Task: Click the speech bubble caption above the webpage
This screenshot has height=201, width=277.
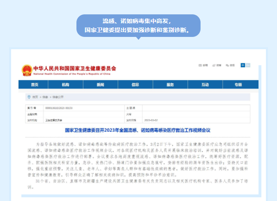Action: click(138, 25)
